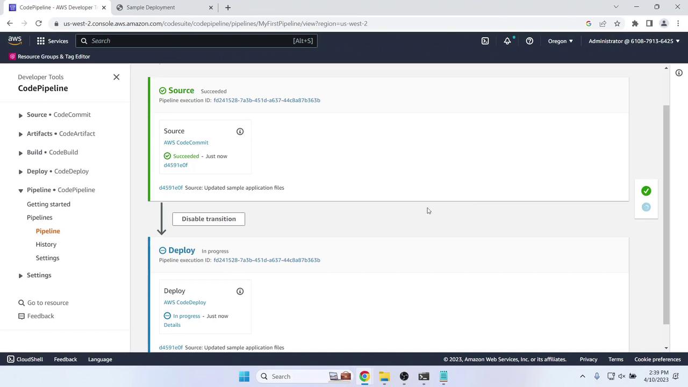The image size is (688, 387).
Task: Open the notifications bell
Action: (507, 41)
